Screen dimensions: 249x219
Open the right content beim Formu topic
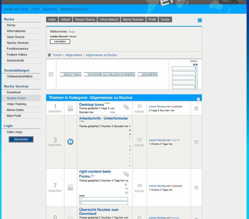coord(95,174)
